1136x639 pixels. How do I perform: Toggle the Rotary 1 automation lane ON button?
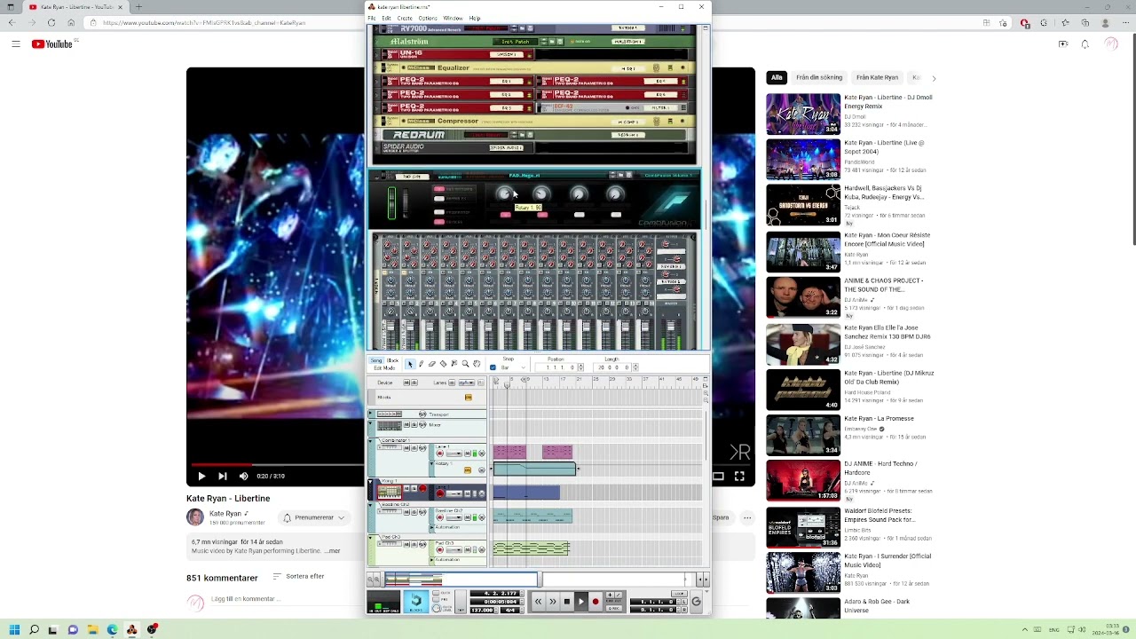[x=468, y=469]
